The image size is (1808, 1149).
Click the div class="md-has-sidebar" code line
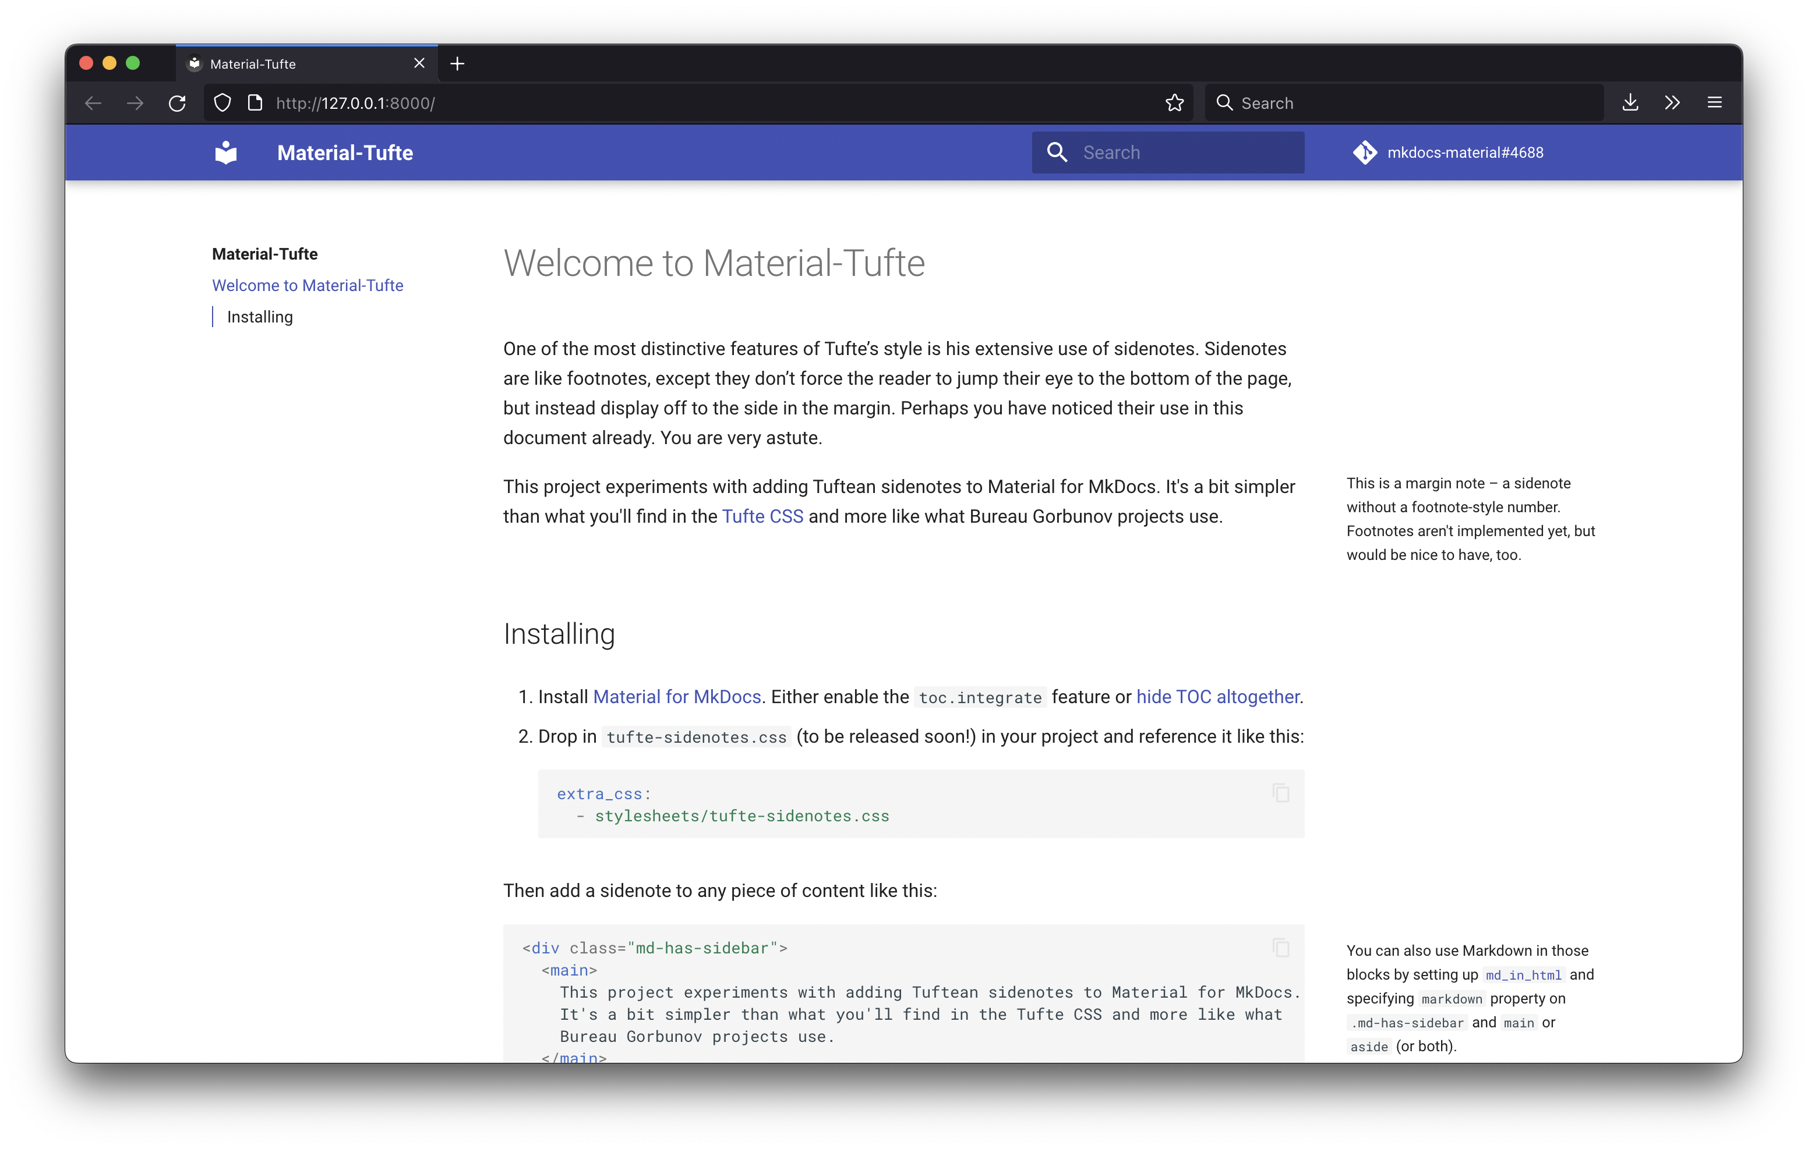[x=655, y=948]
